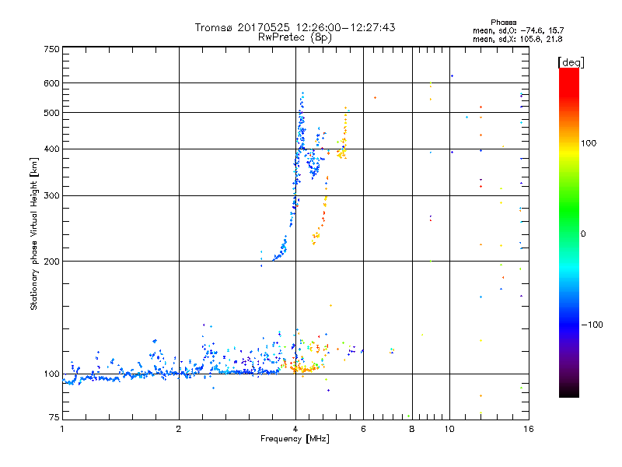Click the x-axis tick label '10'
The width and height of the screenshot is (622, 467).
point(449,429)
